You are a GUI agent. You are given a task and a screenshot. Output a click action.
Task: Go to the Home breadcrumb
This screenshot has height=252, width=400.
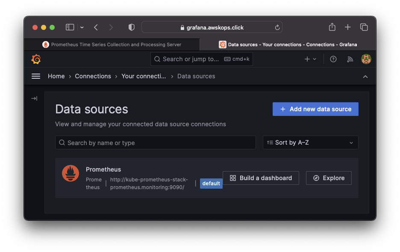point(56,76)
